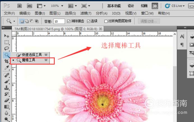Expand the tools panel with double arrows
194x122 pixels.
(3, 28)
